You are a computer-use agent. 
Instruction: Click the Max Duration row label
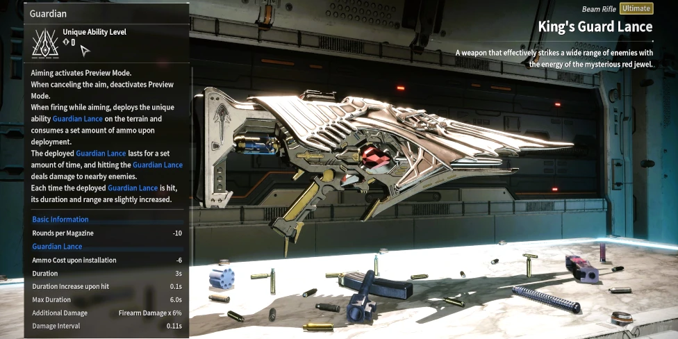[x=51, y=299]
